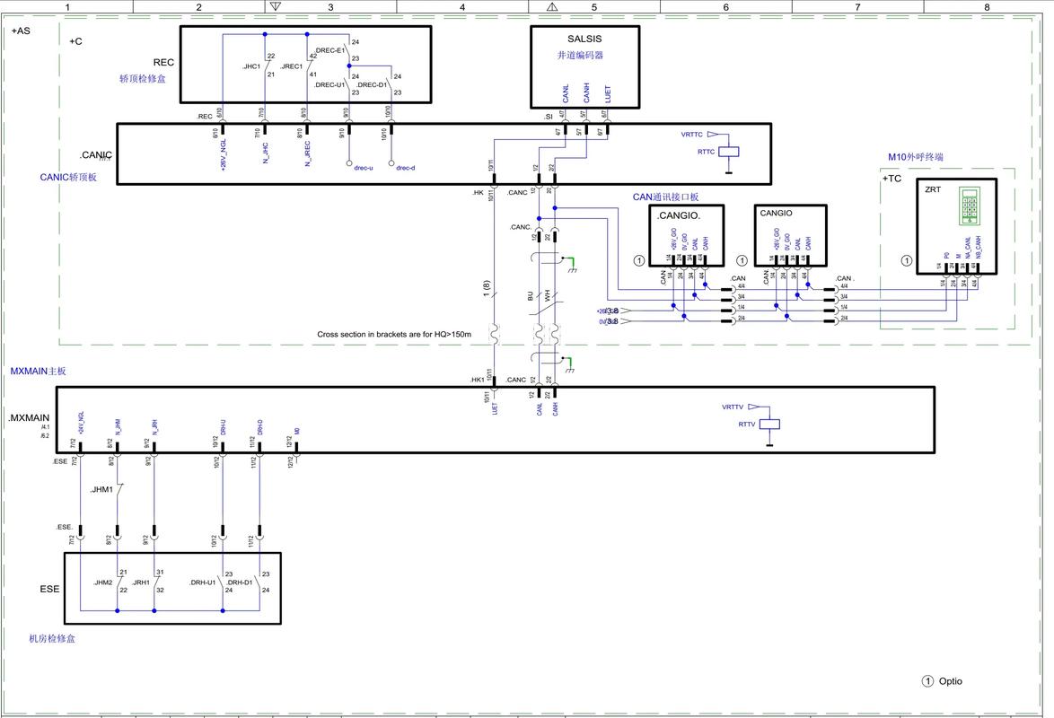Select column 8 in the top ruler
The width and height of the screenshot is (1054, 718).
pos(988,7)
